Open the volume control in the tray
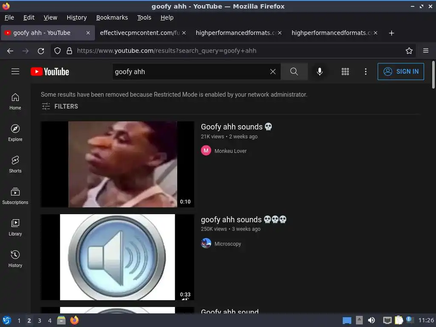This screenshot has width=436, height=327. (x=371, y=320)
